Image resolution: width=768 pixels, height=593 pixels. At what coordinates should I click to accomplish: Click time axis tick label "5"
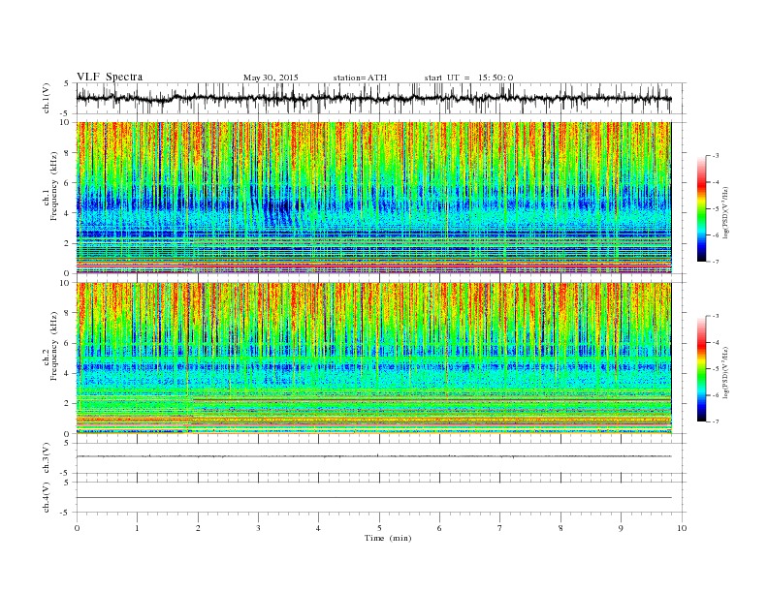(x=379, y=528)
